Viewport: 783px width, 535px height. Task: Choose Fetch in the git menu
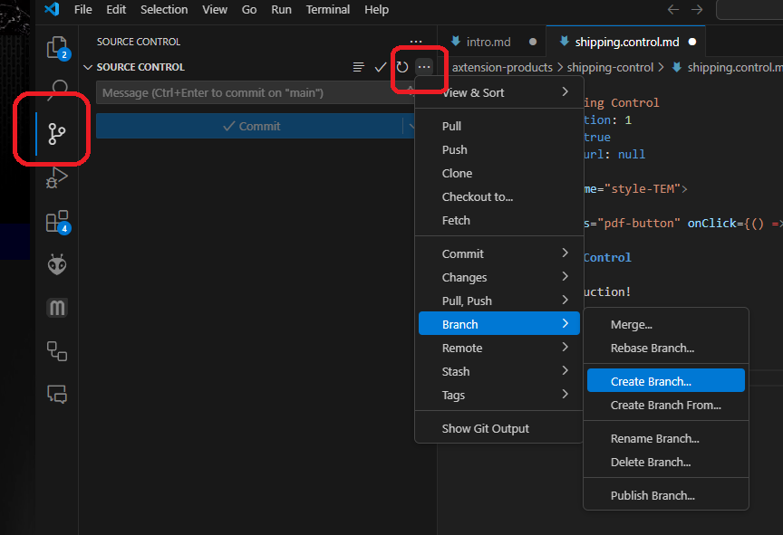pos(456,220)
